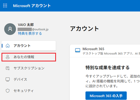
Task: Open the app launcher grid icon
Action: click(5, 6)
